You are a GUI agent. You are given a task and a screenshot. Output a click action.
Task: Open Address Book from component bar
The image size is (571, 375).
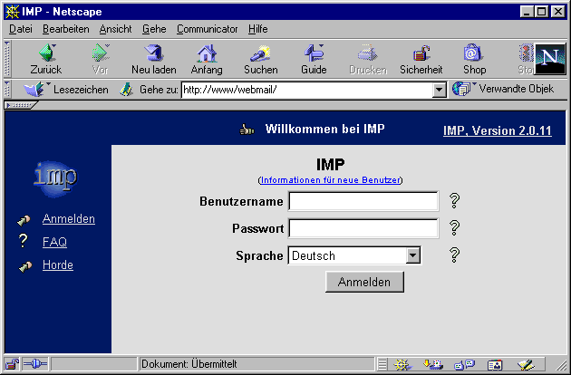point(495,364)
